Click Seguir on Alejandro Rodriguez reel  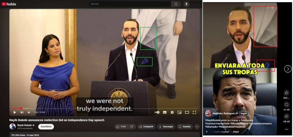[x=244, y=113]
